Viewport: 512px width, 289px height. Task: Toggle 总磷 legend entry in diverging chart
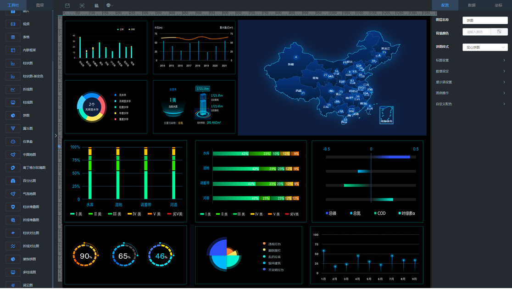click(x=331, y=213)
